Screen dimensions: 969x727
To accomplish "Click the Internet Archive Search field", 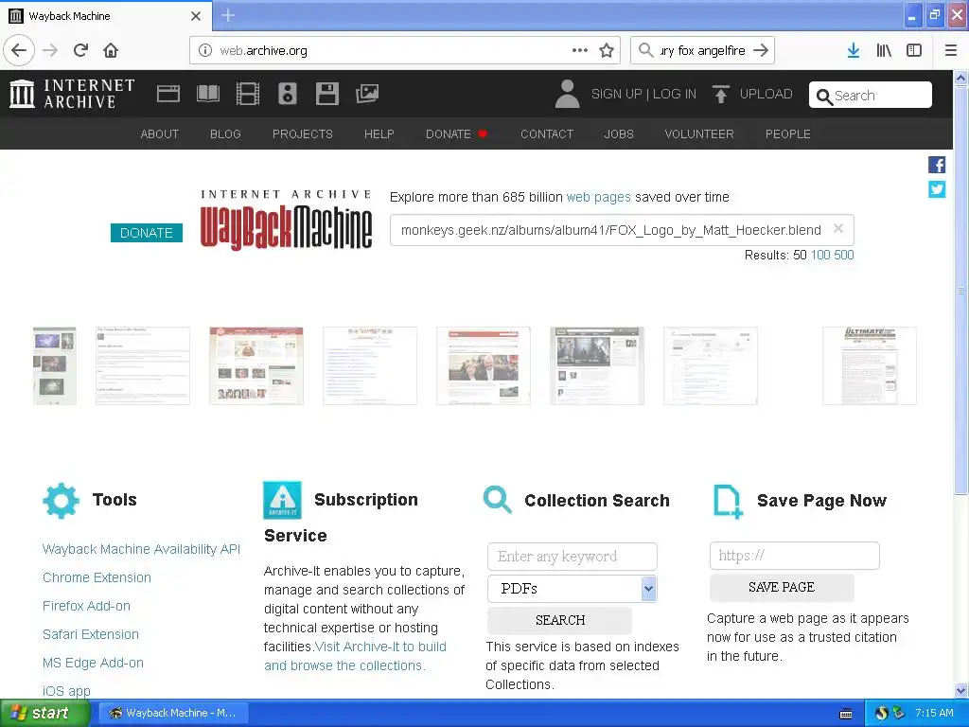I will (x=871, y=95).
